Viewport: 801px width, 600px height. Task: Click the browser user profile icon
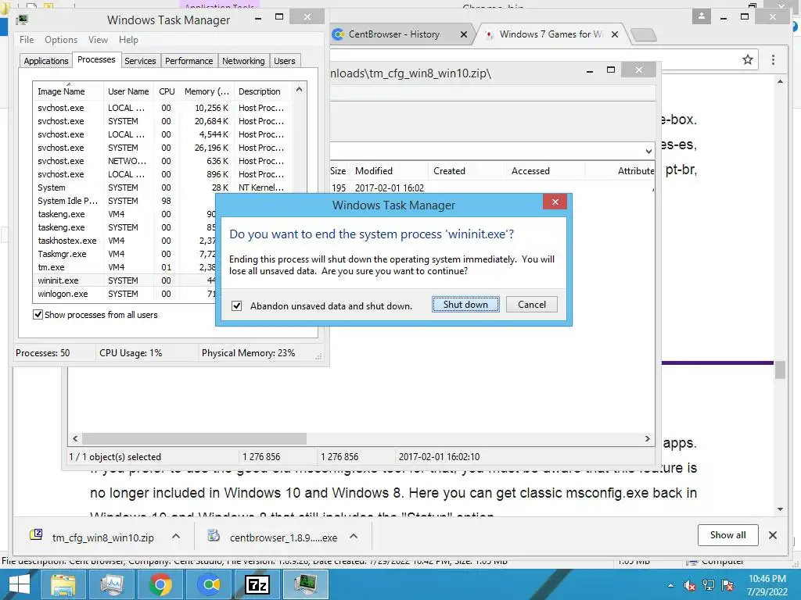(x=702, y=16)
